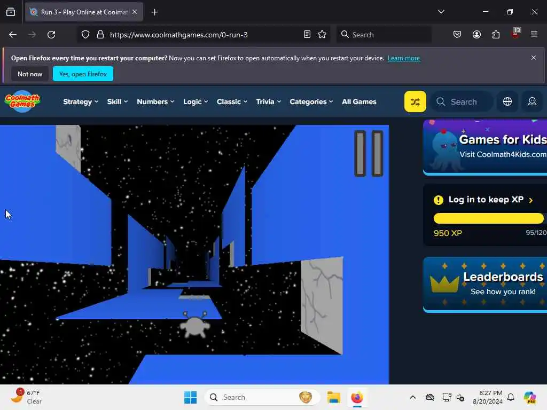Open the Leaderboards banner
Image resolution: width=547 pixels, height=410 pixels.
[485, 285]
